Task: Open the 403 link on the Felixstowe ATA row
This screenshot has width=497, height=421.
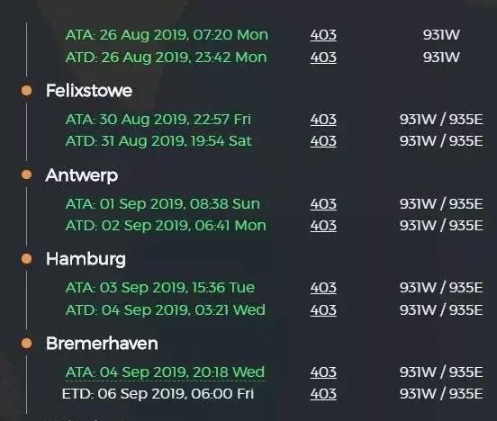Action: tap(323, 120)
